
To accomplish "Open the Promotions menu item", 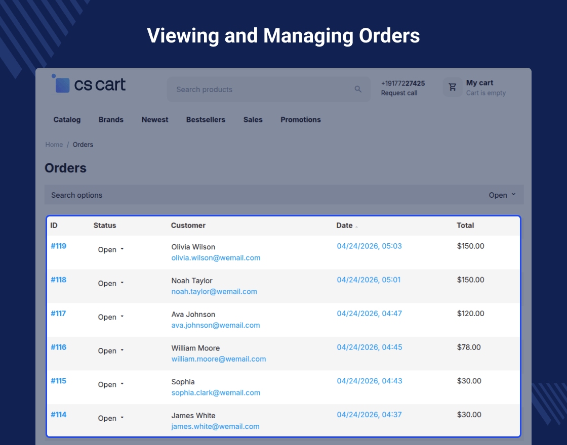I will pos(301,119).
